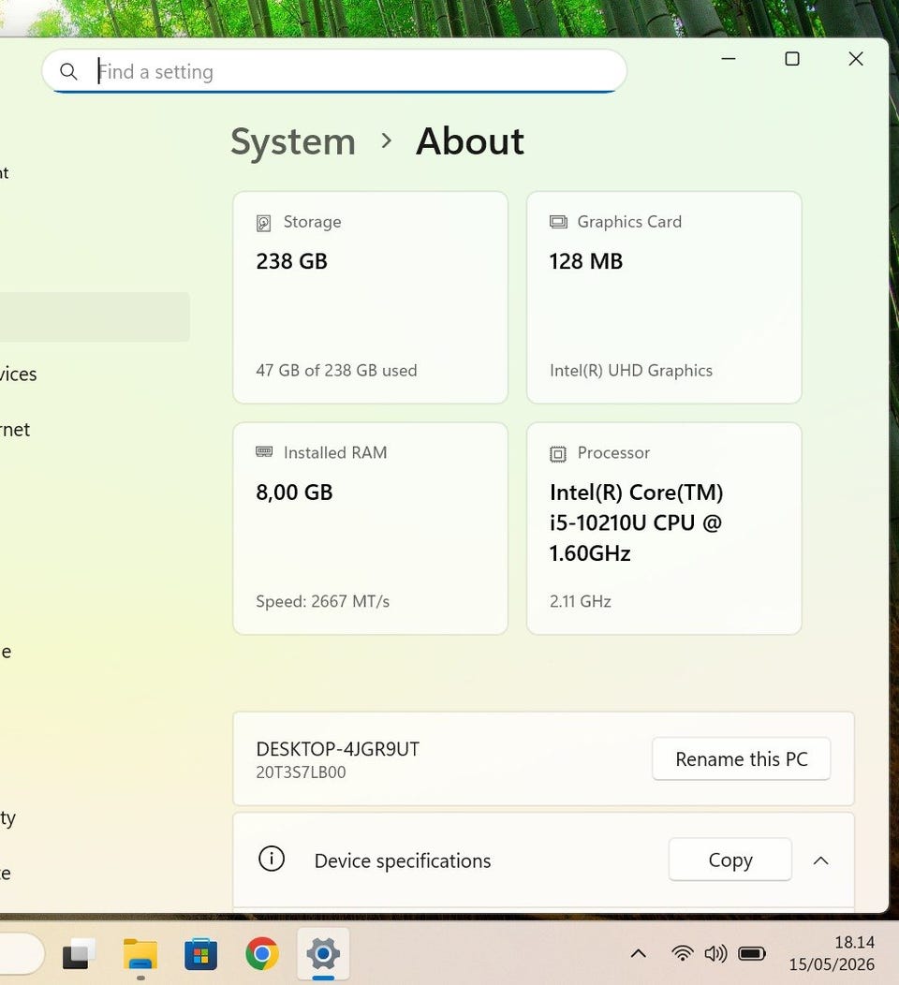The width and height of the screenshot is (899, 985).
Task: Click the search magnifier icon
Action: coord(68,71)
